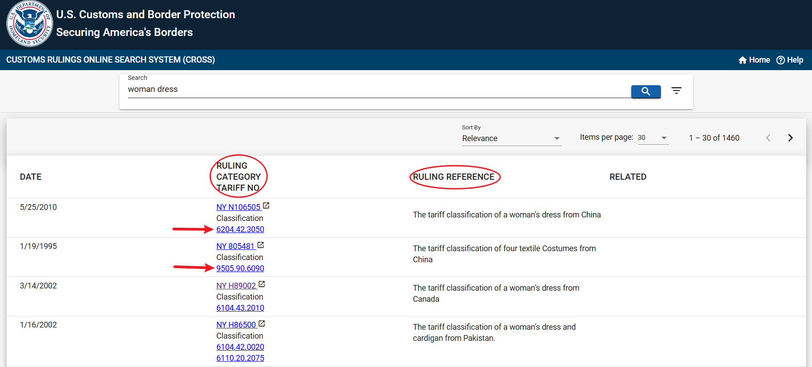This screenshot has width=812, height=367.
Task: Open the search filter options icon
Action: coord(676,91)
